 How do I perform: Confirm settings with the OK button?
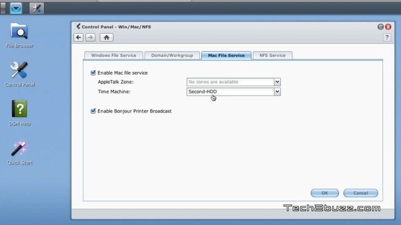pyautogui.click(x=325, y=193)
